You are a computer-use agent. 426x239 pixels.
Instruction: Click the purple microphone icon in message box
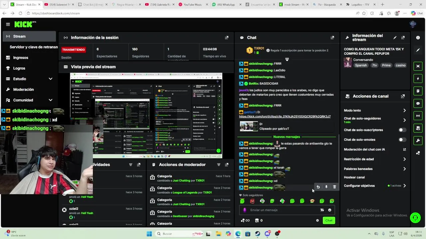coord(245,210)
